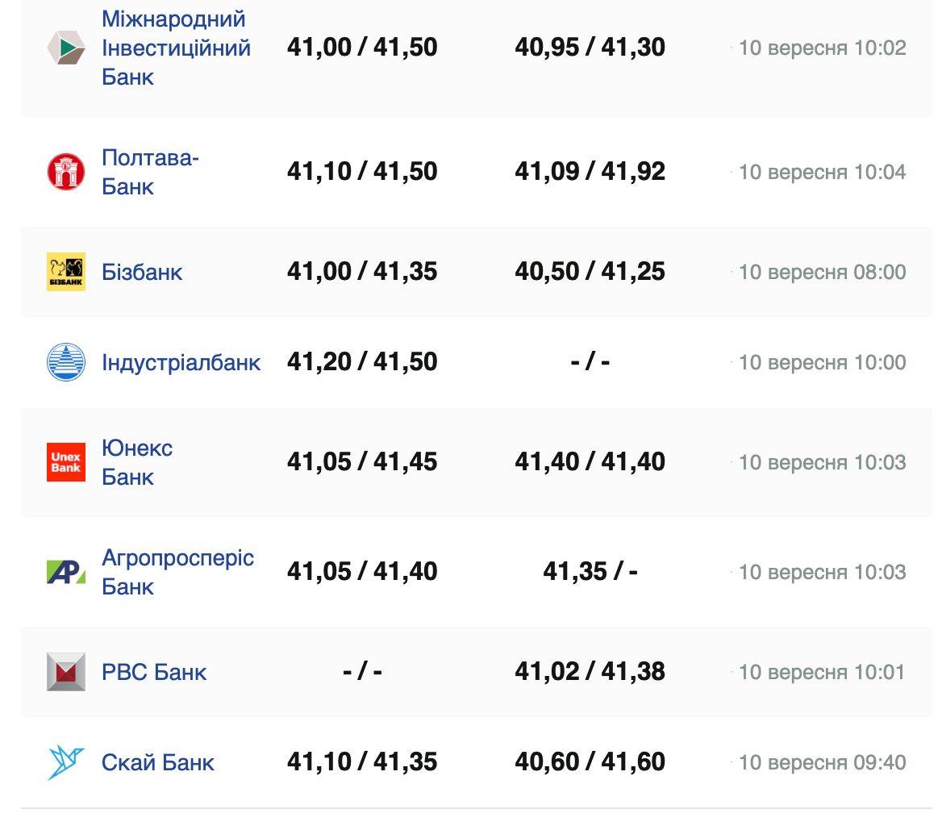
Task: Open the Бізбанк bank link
Action: tap(142, 272)
